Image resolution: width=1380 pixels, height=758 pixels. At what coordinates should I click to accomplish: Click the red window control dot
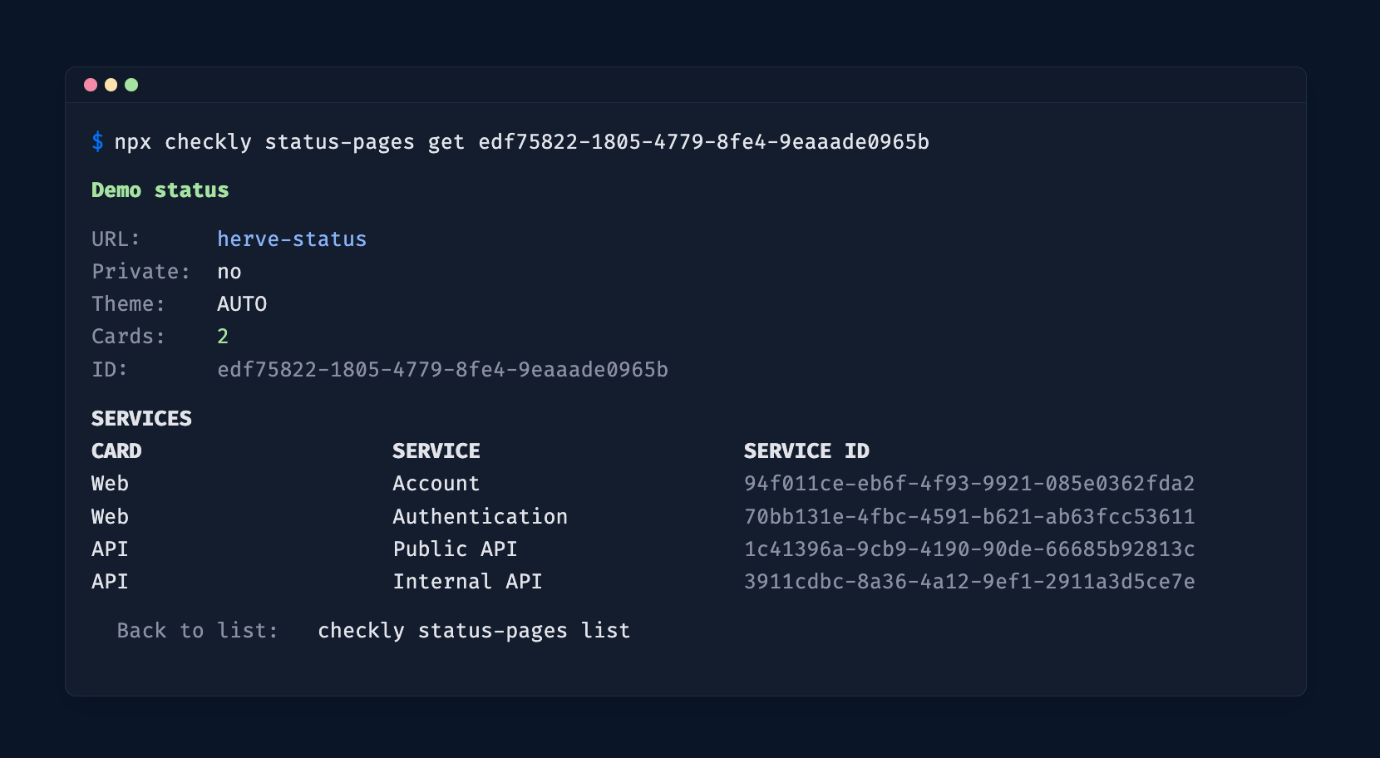[91, 84]
